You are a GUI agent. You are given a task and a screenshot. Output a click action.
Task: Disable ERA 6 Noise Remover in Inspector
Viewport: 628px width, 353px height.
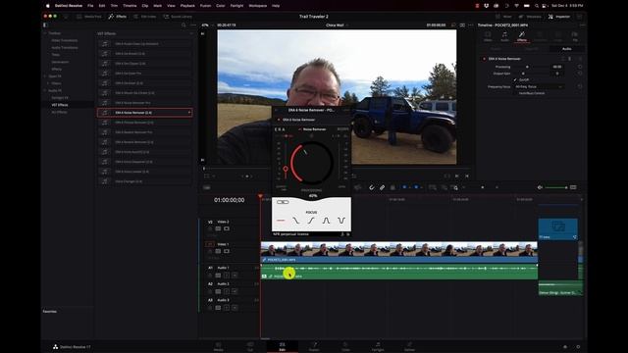pyautogui.click(x=484, y=59)
